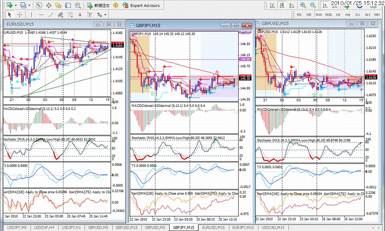385x231 pixels.
Task: Click GBPJPY chart icon in title bar
Action: coord(132,25)
